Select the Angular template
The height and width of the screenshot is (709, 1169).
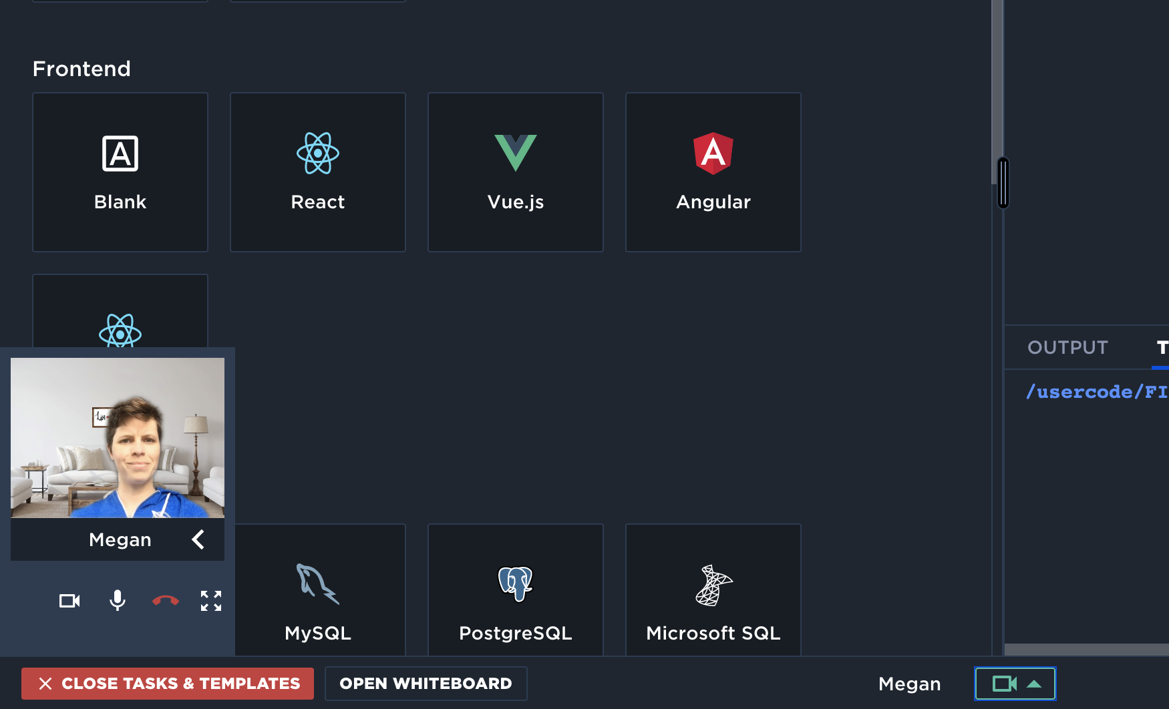pyautogui.click(x=713, y=172)
